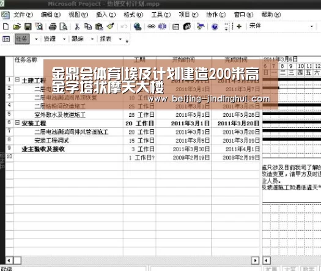Open the 文件 menu

point(23,15)
